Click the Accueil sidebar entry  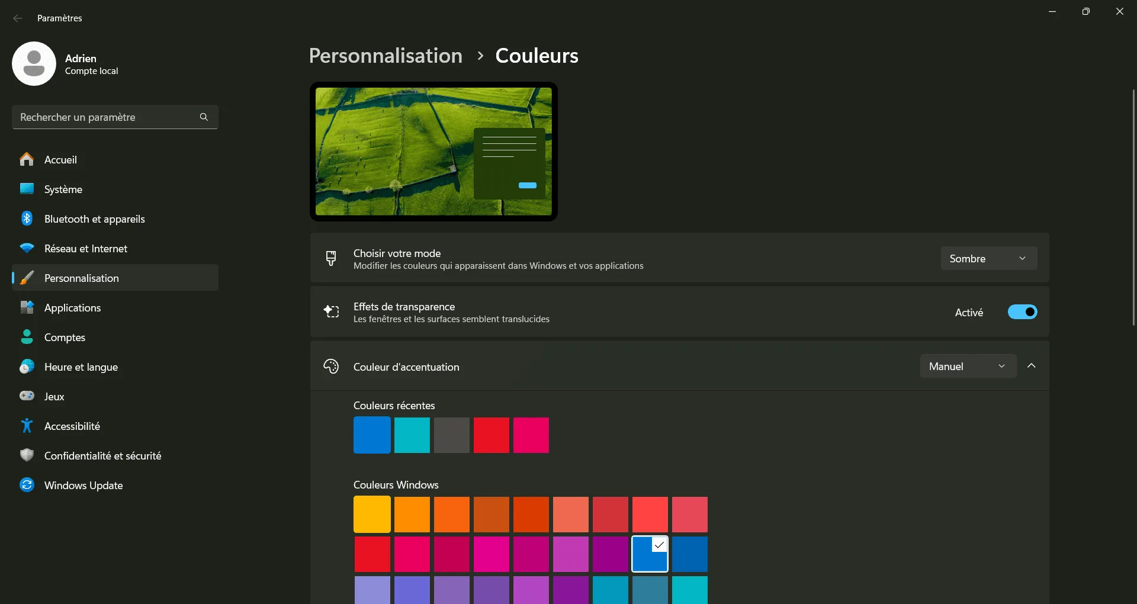pos(60,159)
